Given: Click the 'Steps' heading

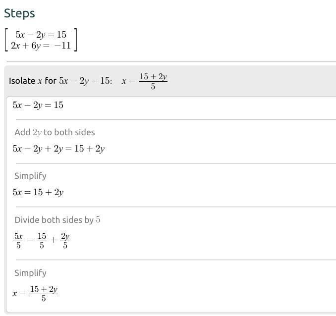Looking at the screenshot, I should 19,13.
